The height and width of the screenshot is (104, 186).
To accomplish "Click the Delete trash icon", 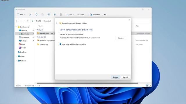I will pyautogui.click(x=61, y=14).
